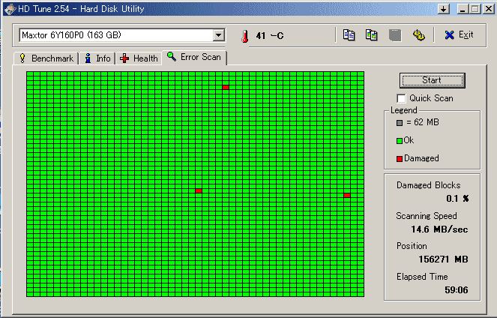This screenshot has height=318, width=497.
Task: Click the greyed save icon in toolbar
Action: pyautogui.click(x=395, y=35)
